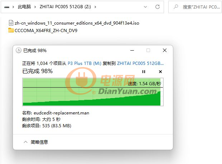Close the 已完成 98% copy dialog
The image size is (222, 164).
tap(165, 50)
